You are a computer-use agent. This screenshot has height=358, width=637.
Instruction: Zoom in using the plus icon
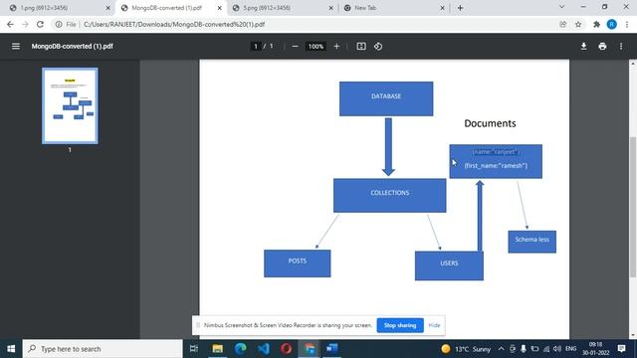tap(336, 47)
